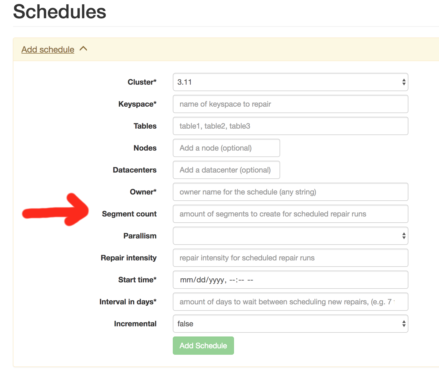Click the Segment count input field
The height and width of the screenshot is (374, 439).
290,214
